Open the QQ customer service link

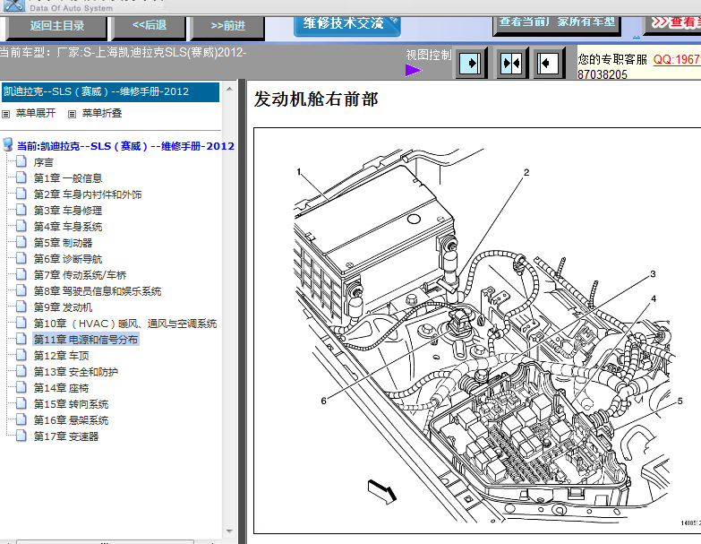coord(677,59)
